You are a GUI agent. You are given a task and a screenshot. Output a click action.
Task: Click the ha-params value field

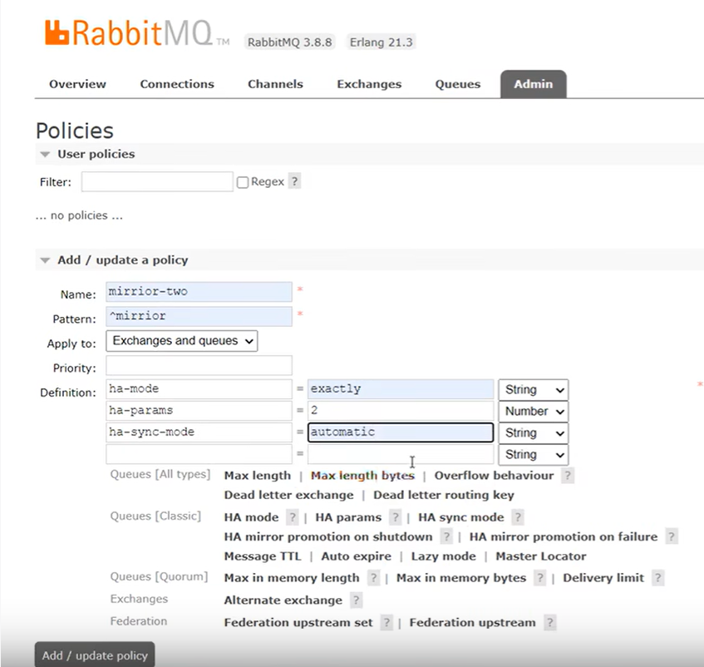pyautogui.click(x=401, y=411)
